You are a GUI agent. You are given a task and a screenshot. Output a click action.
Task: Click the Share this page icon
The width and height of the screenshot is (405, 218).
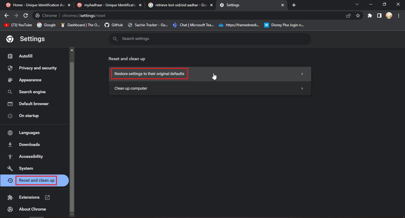pyautogui.click(x=348, y=16)
